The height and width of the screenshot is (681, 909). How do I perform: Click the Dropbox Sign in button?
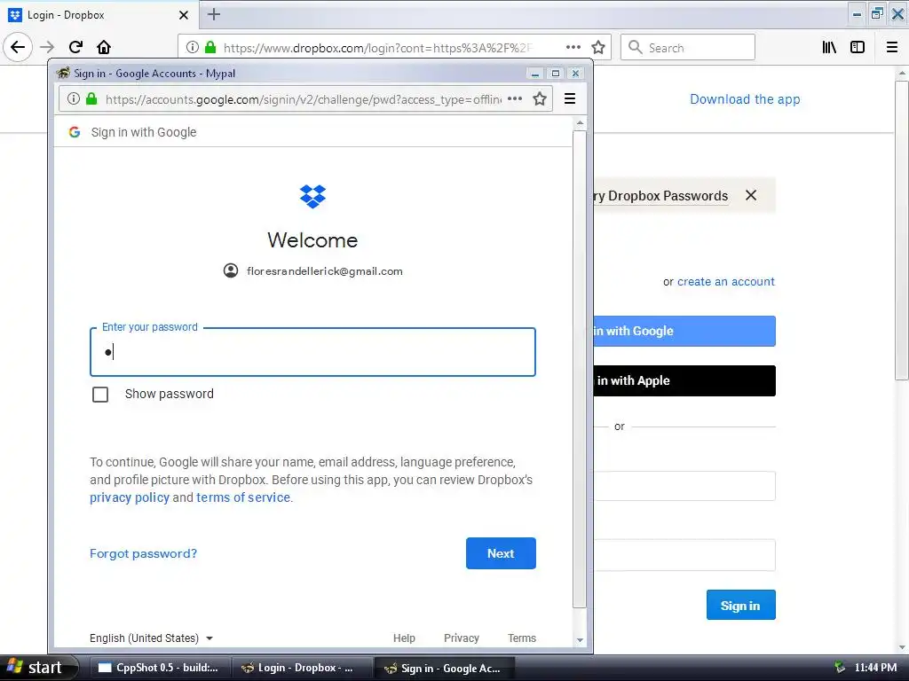(x=741, y=605)
